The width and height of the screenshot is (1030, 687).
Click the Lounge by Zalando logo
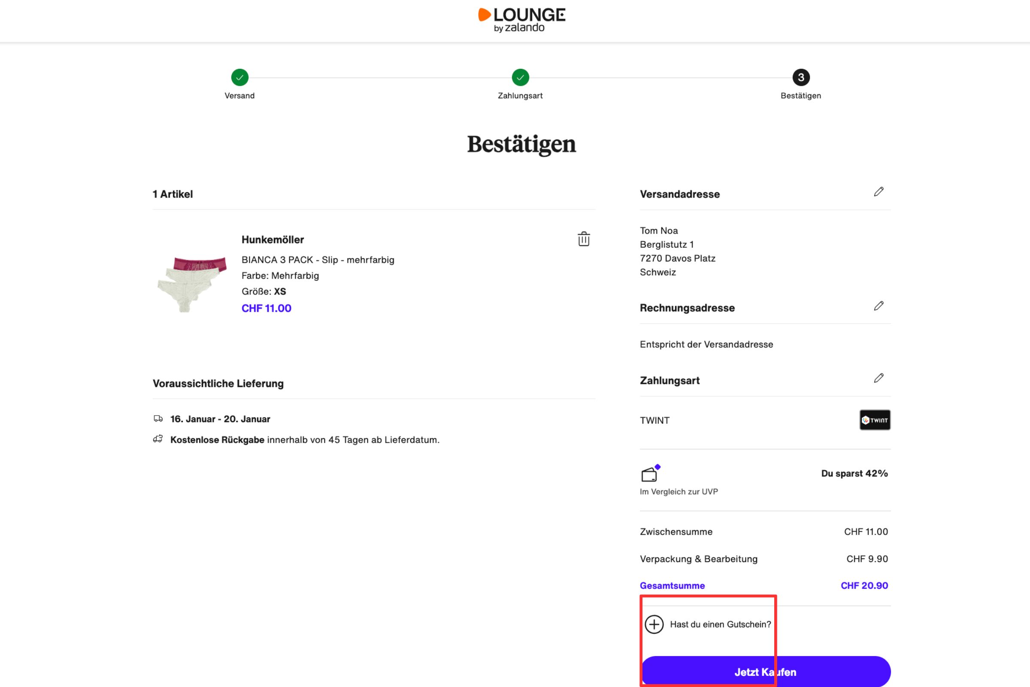pyautogui.click(x=521, y=20)
